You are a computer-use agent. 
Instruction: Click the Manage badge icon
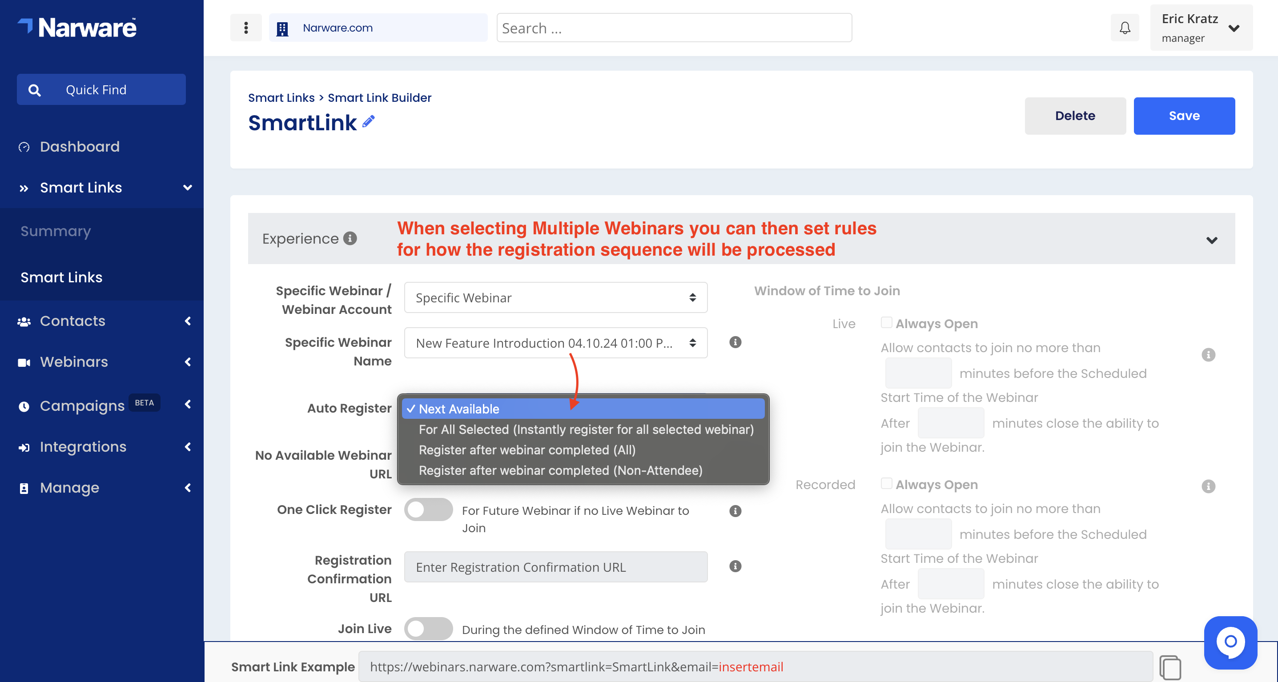coord(24,489)
